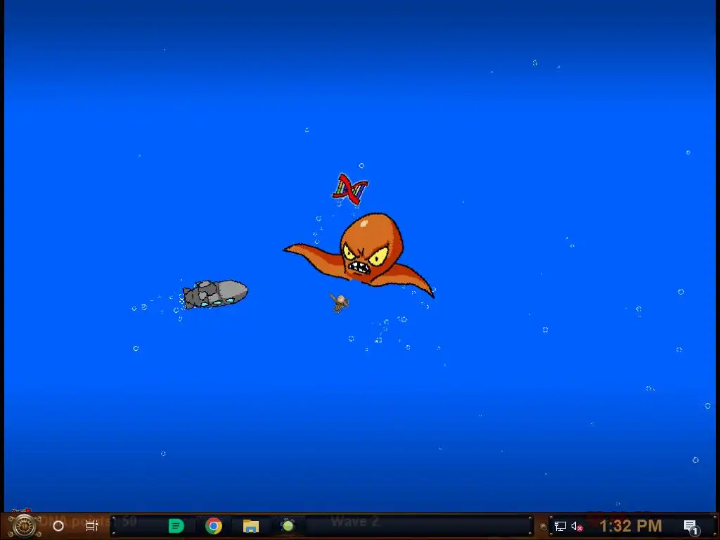Click the DNA points 50 label
Viewport: 720px width, 540px height.
click(x=88, y=521)
